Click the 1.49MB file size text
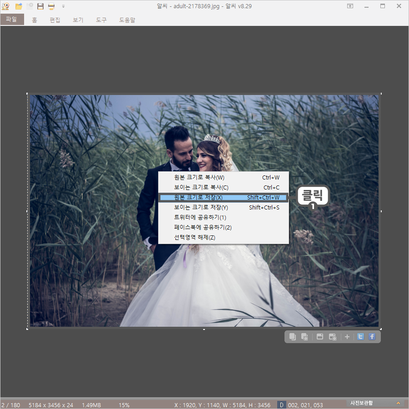Viewport: 409px width, 409px height. point(91,405)
